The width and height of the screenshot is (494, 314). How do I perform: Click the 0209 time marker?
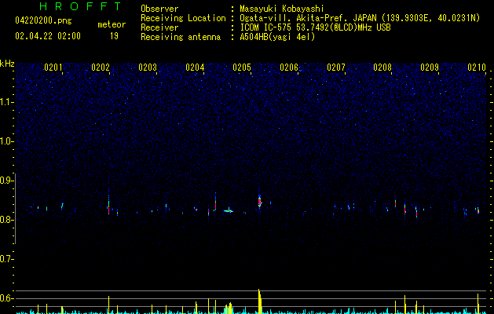(430, 68)
